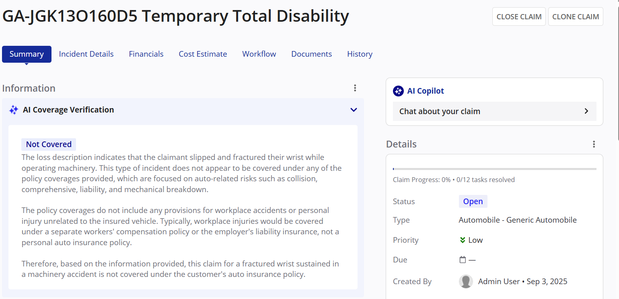Click the Admin User avatar
The height and width of the screenshot is (299, 619).
(466, 281)
